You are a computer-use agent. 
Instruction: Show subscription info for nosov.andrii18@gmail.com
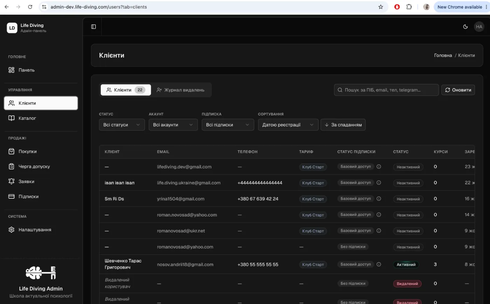(x=379, y=264)
